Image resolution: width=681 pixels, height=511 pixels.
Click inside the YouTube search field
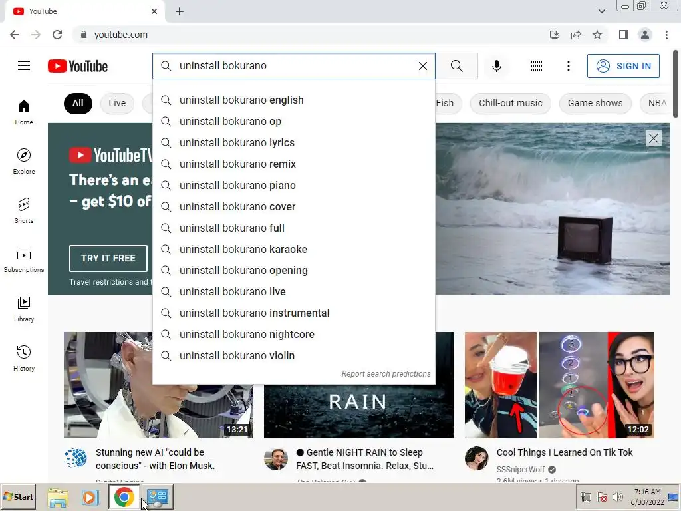click(x=295, y=66)
